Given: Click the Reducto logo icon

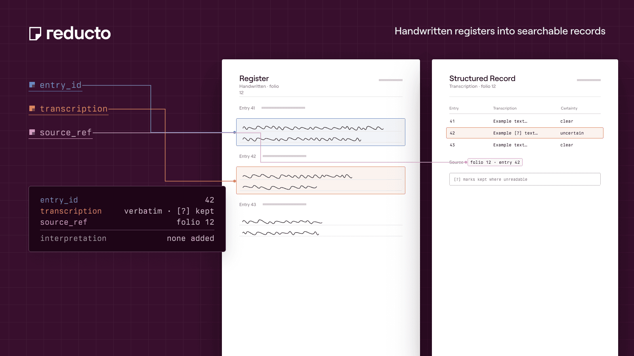Looking at the screenshot, I should [35, 34].
